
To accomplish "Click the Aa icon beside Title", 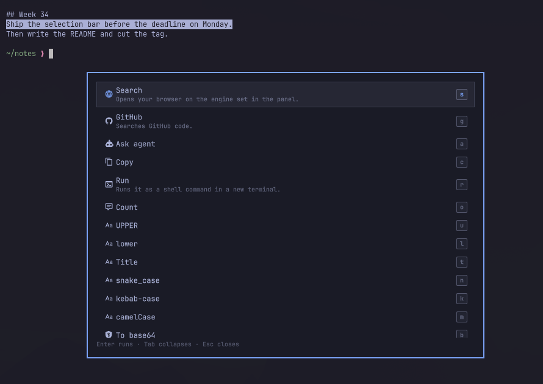I will [x=109, y=262].
